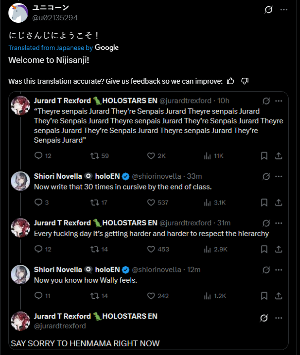Image resolution: width=300 pixels, height=355 pixels.
Task: Reply to Jurard's "Theyre senpais" tweet
Action: pyautogui.click(x=39, y=155)
